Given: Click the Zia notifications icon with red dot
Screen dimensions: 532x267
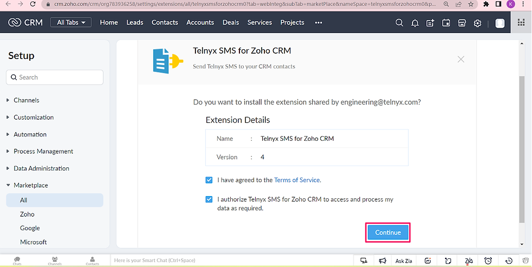Looking at the screenshot, I should [468, 261].
